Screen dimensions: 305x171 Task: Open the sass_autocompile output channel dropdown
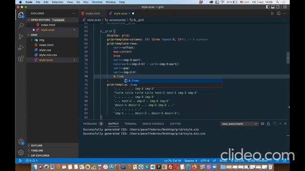tap(239, 123)
